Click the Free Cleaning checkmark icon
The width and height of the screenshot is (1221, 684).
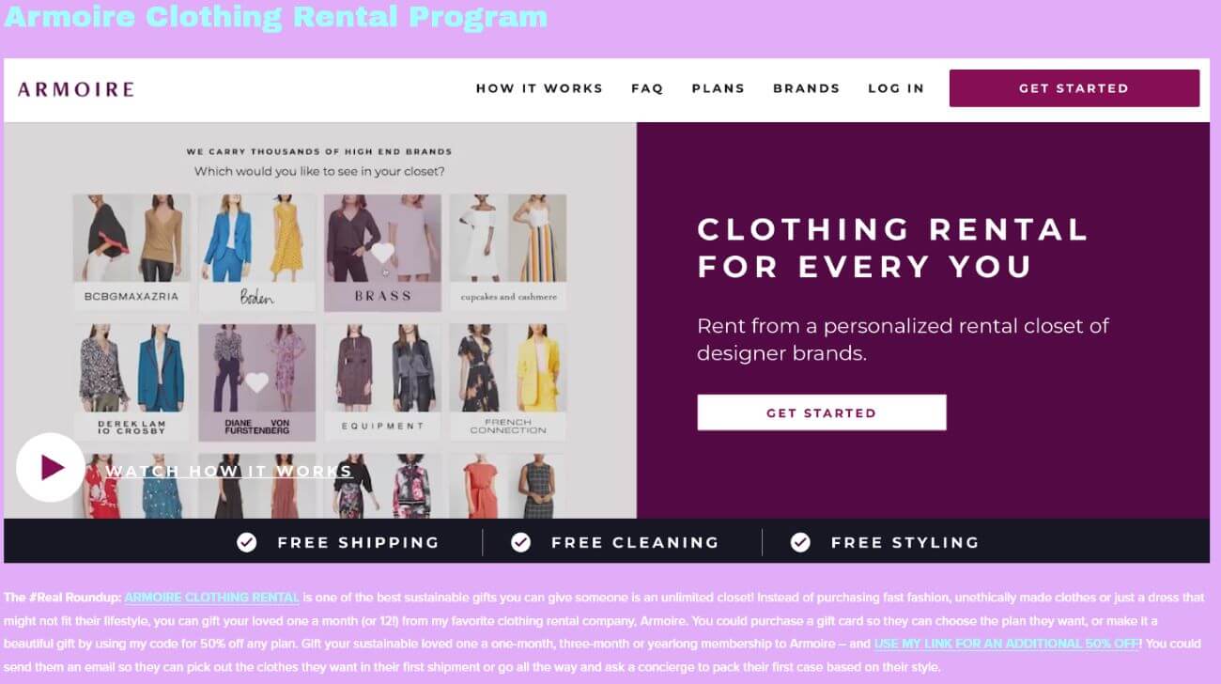click(x=520, y=542)
